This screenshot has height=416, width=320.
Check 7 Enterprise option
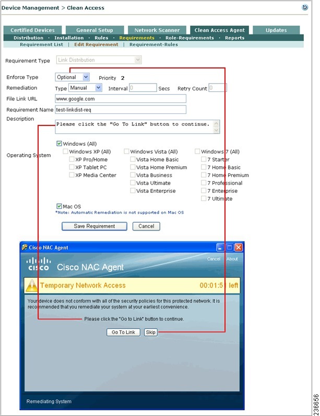(x=204, y=190)
